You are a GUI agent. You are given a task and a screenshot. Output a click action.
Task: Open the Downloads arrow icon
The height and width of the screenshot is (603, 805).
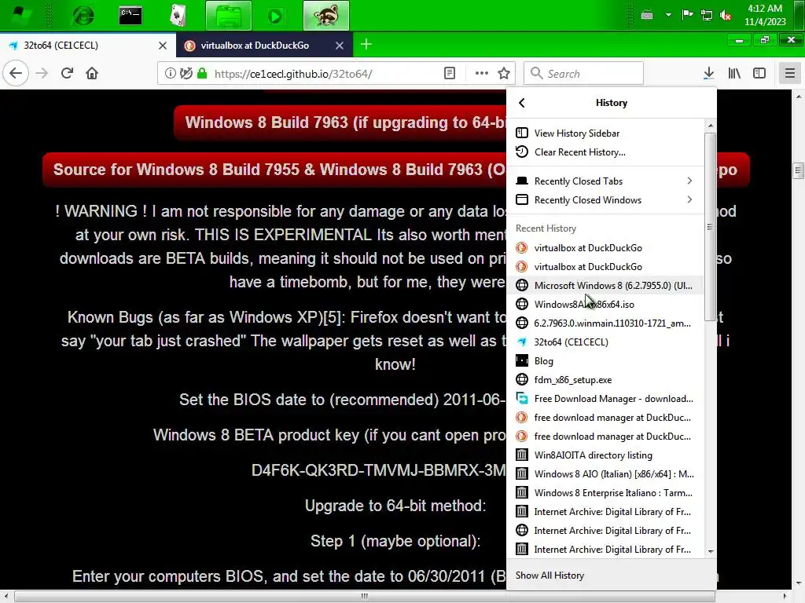[708, 73]
